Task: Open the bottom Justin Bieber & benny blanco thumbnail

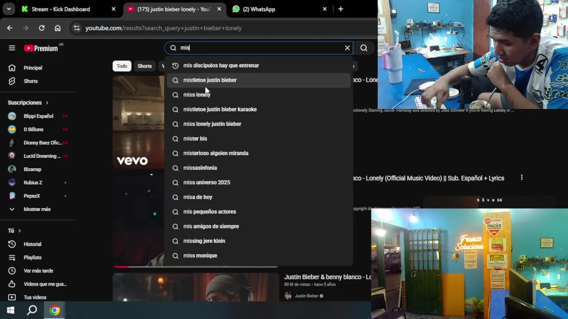Action: pyautogui.click(x=196, y=287)
